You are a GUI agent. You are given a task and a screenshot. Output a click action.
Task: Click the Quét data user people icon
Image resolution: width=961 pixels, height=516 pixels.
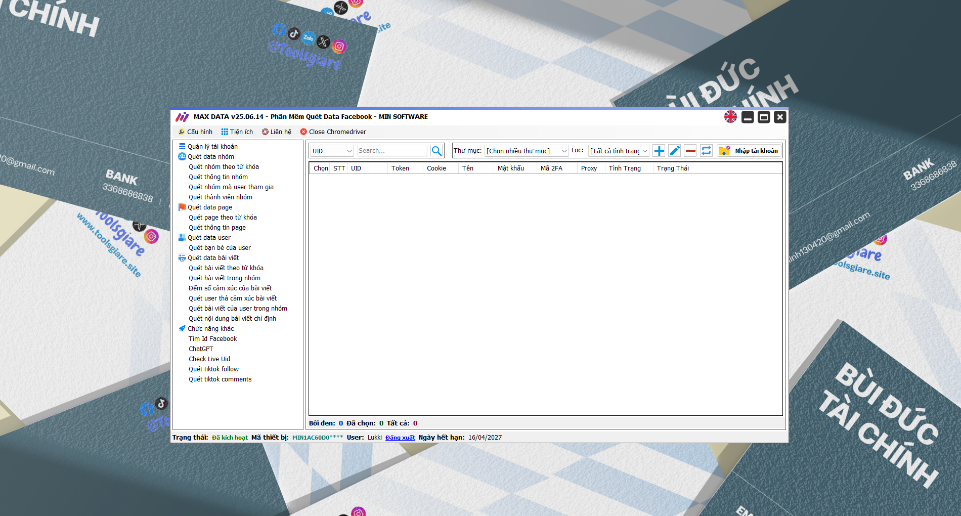point(182,237)
